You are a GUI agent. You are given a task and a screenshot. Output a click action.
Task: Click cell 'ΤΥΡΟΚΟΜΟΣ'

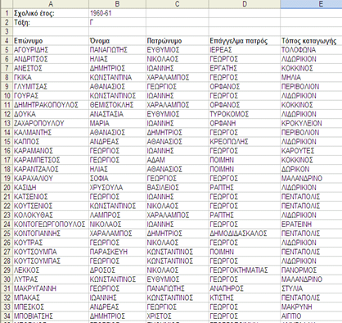coord(245,114)
